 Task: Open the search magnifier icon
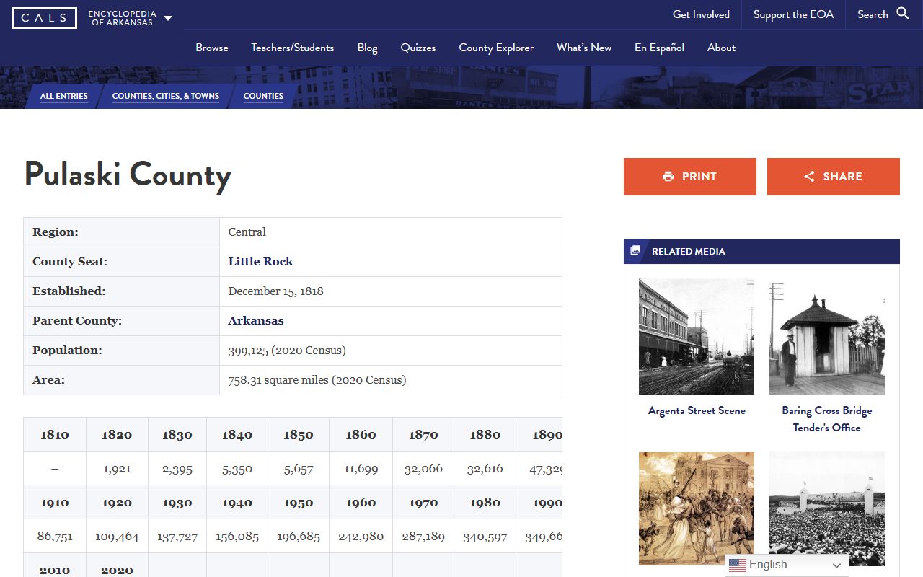(903, 14)
